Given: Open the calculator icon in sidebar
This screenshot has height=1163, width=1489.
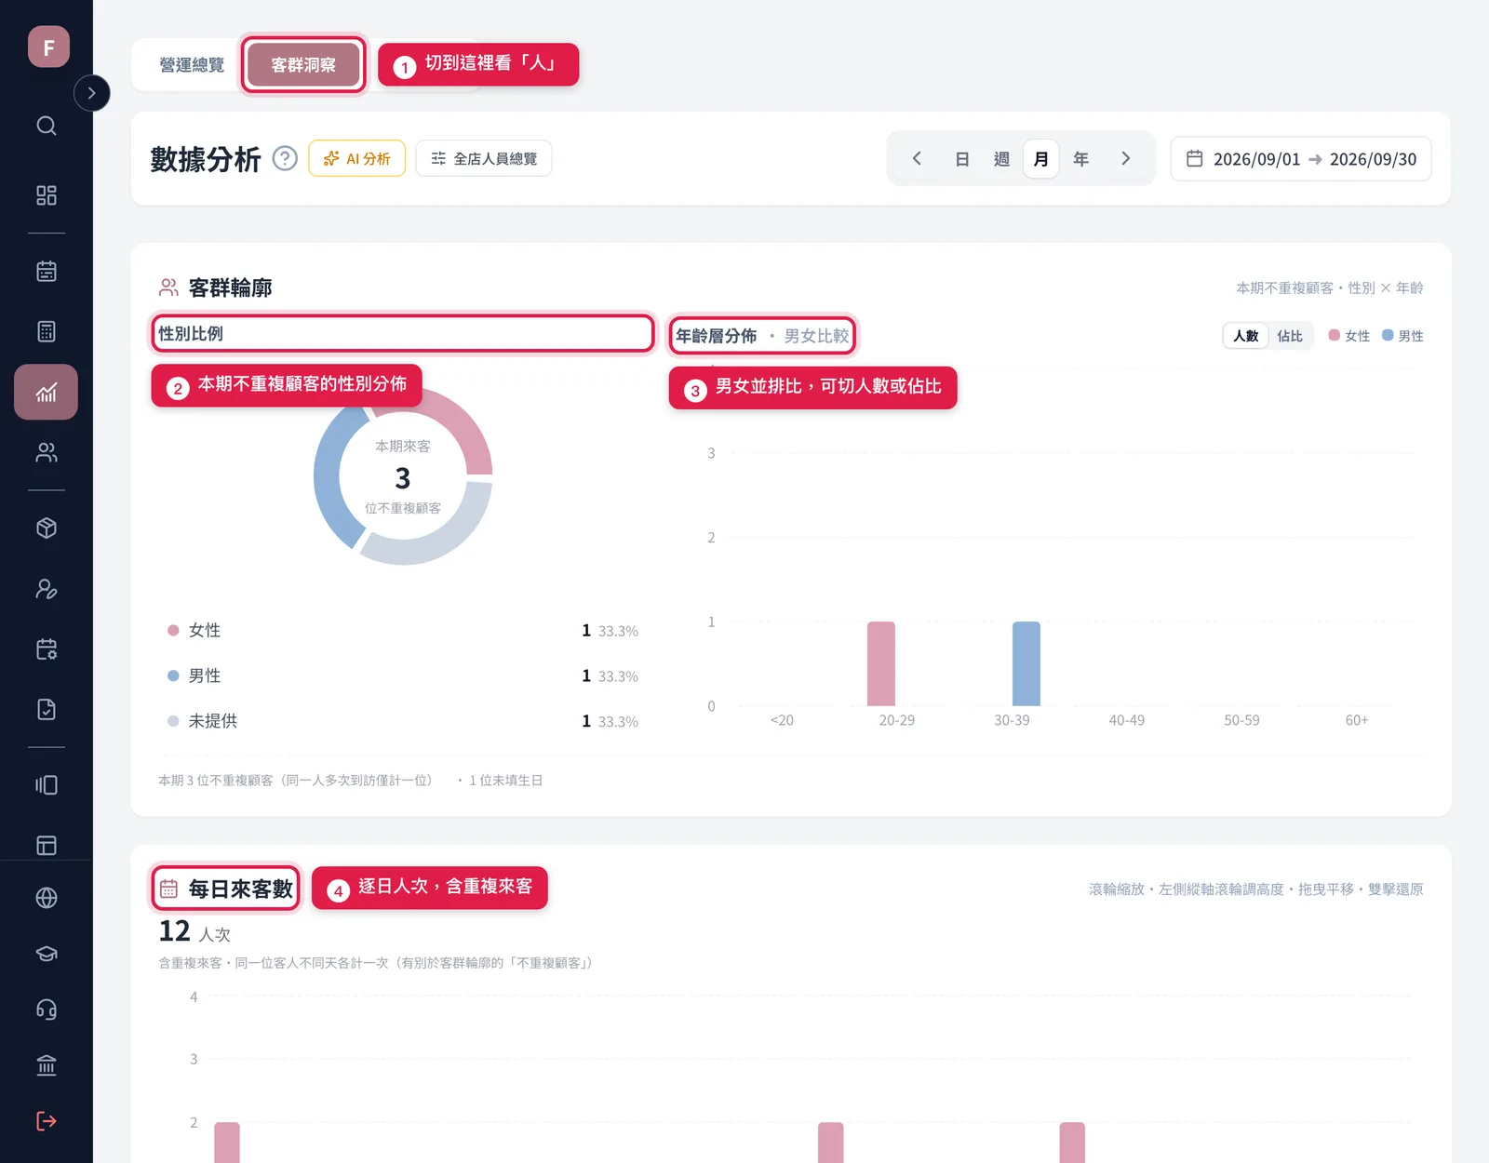Looking at the screenshot, I should coord(47,331).
